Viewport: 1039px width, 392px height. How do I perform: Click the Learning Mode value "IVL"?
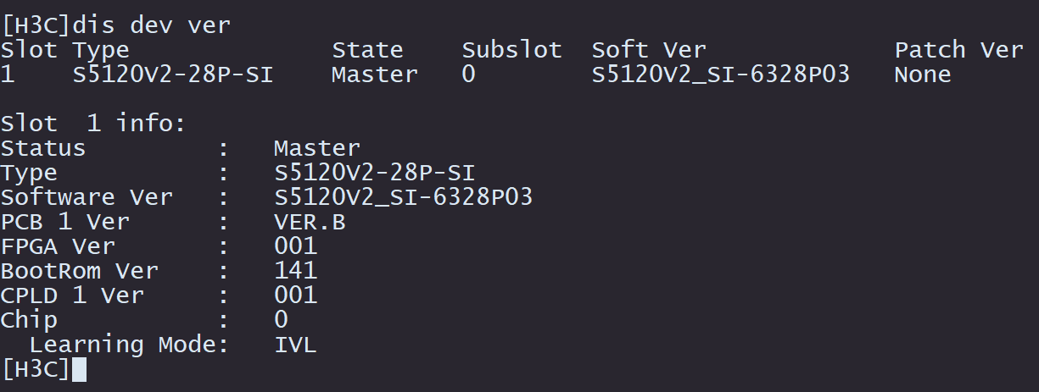[x=295, y=345]
